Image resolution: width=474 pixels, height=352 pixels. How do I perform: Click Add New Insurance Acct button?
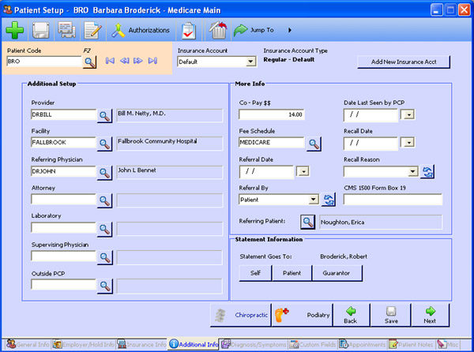(x=403, y=62)
